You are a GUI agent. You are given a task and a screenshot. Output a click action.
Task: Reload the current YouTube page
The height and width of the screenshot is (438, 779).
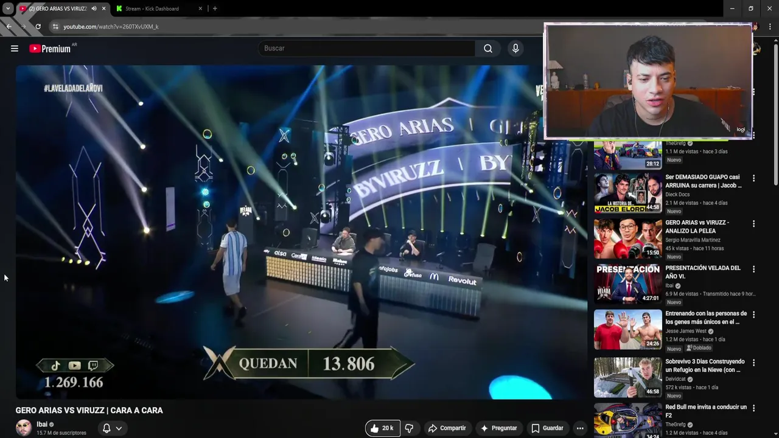click(38, 27)
